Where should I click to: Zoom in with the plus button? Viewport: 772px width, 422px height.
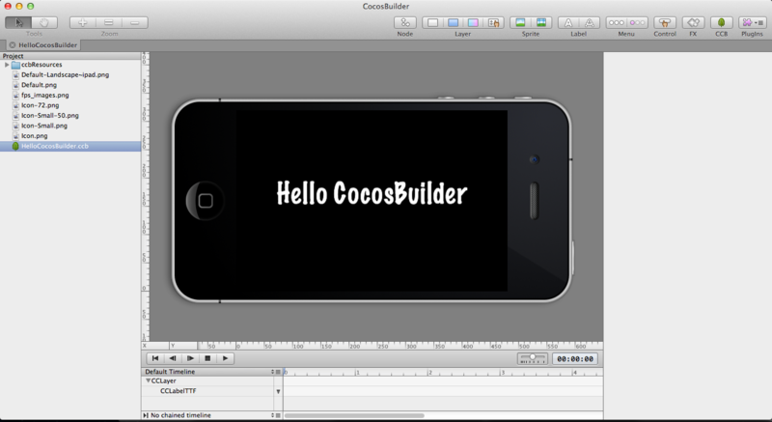(82, 22)
